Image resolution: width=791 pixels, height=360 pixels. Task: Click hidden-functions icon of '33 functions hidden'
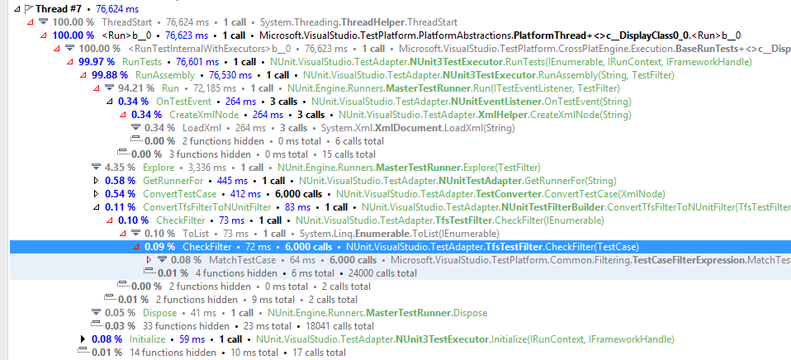[x=97, y=325]
